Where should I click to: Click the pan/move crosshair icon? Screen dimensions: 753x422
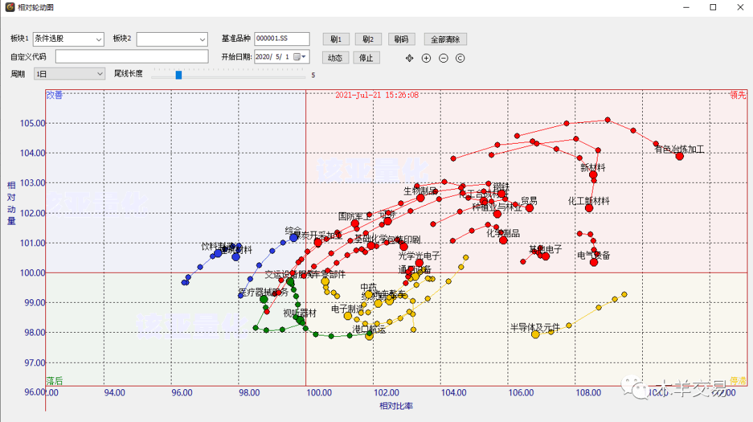pyautogui.click(x=410, y=58)
